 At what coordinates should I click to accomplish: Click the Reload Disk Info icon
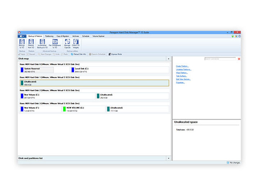pos(78,54)
